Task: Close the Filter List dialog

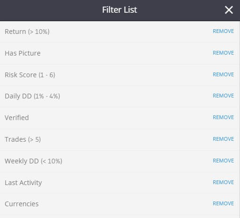Action: 229,10
